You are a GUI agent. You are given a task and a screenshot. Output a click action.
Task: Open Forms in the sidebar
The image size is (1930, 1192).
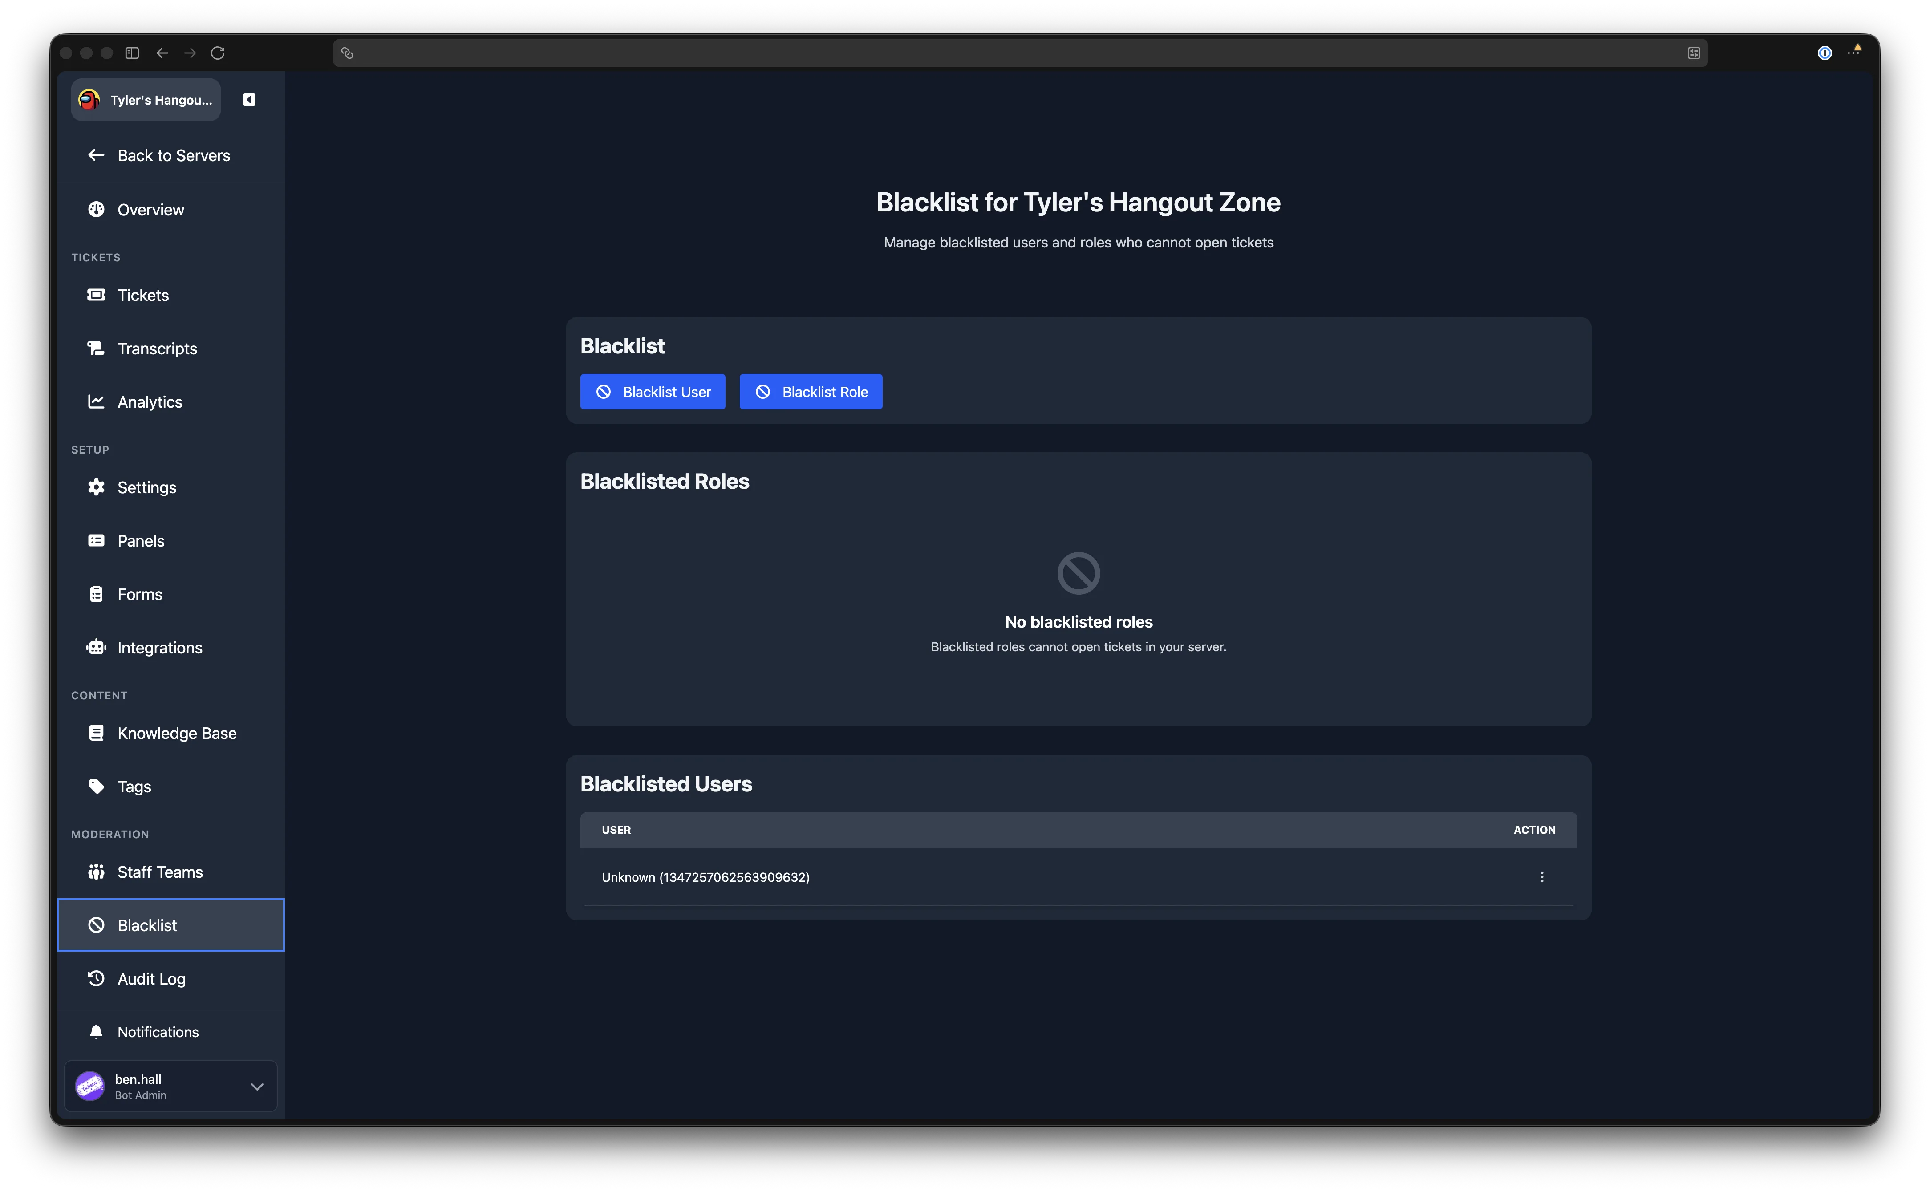click(x=171, y=594)
